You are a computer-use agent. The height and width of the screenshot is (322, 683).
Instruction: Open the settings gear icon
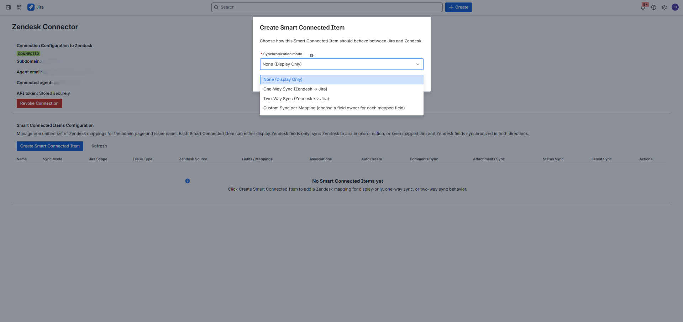click(664, 7)
